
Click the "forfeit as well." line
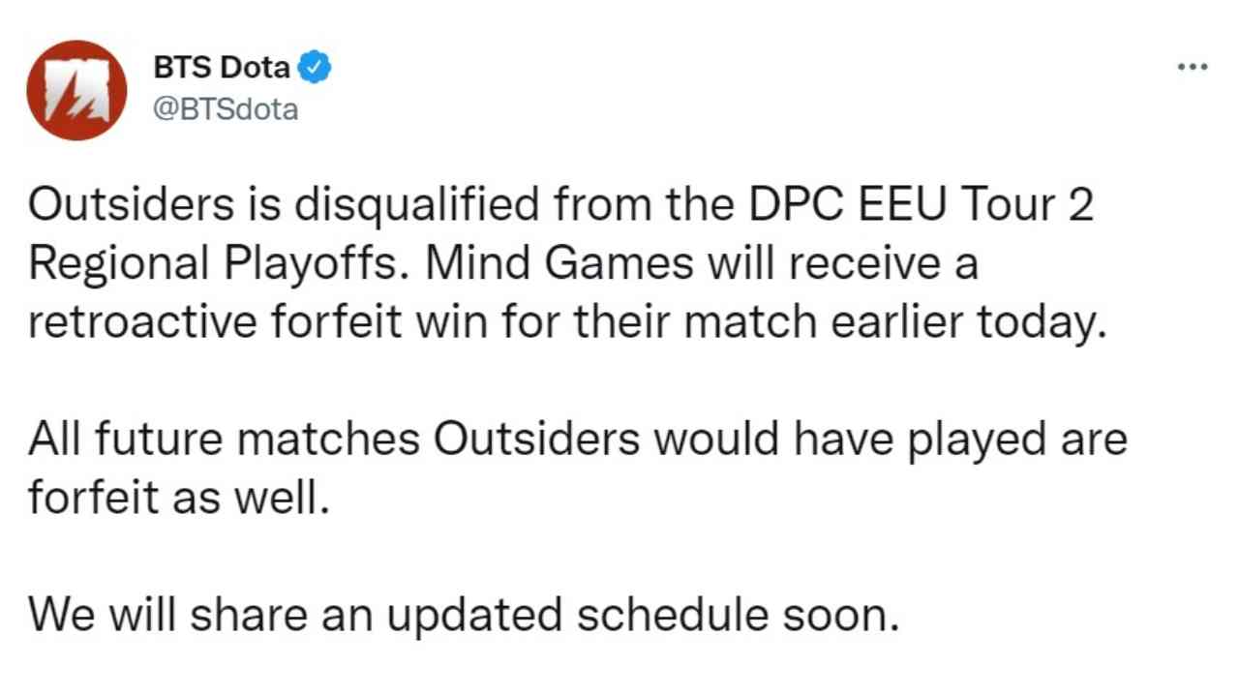click(x=173, y=498)
